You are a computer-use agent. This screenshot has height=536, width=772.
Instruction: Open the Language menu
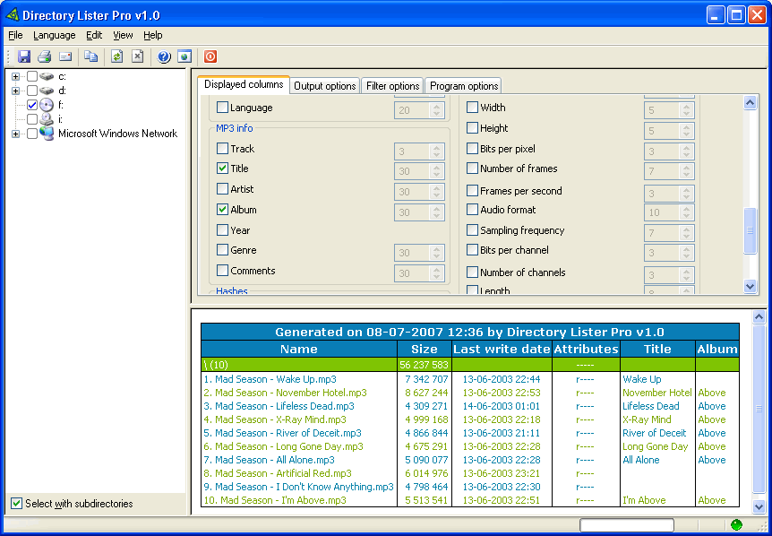pyautogui.click(x=55, y=36)
